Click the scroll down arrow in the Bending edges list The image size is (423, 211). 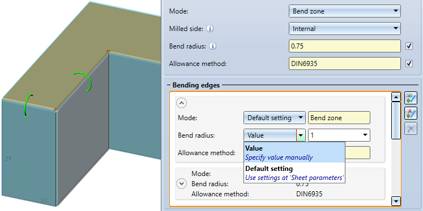tap(396, 201)
